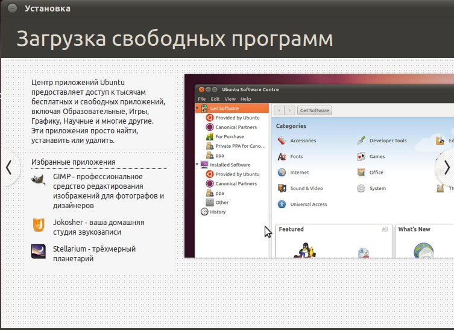
Task: Close the Ubuntu Software Centre window
Action: [x=201, y=89]
